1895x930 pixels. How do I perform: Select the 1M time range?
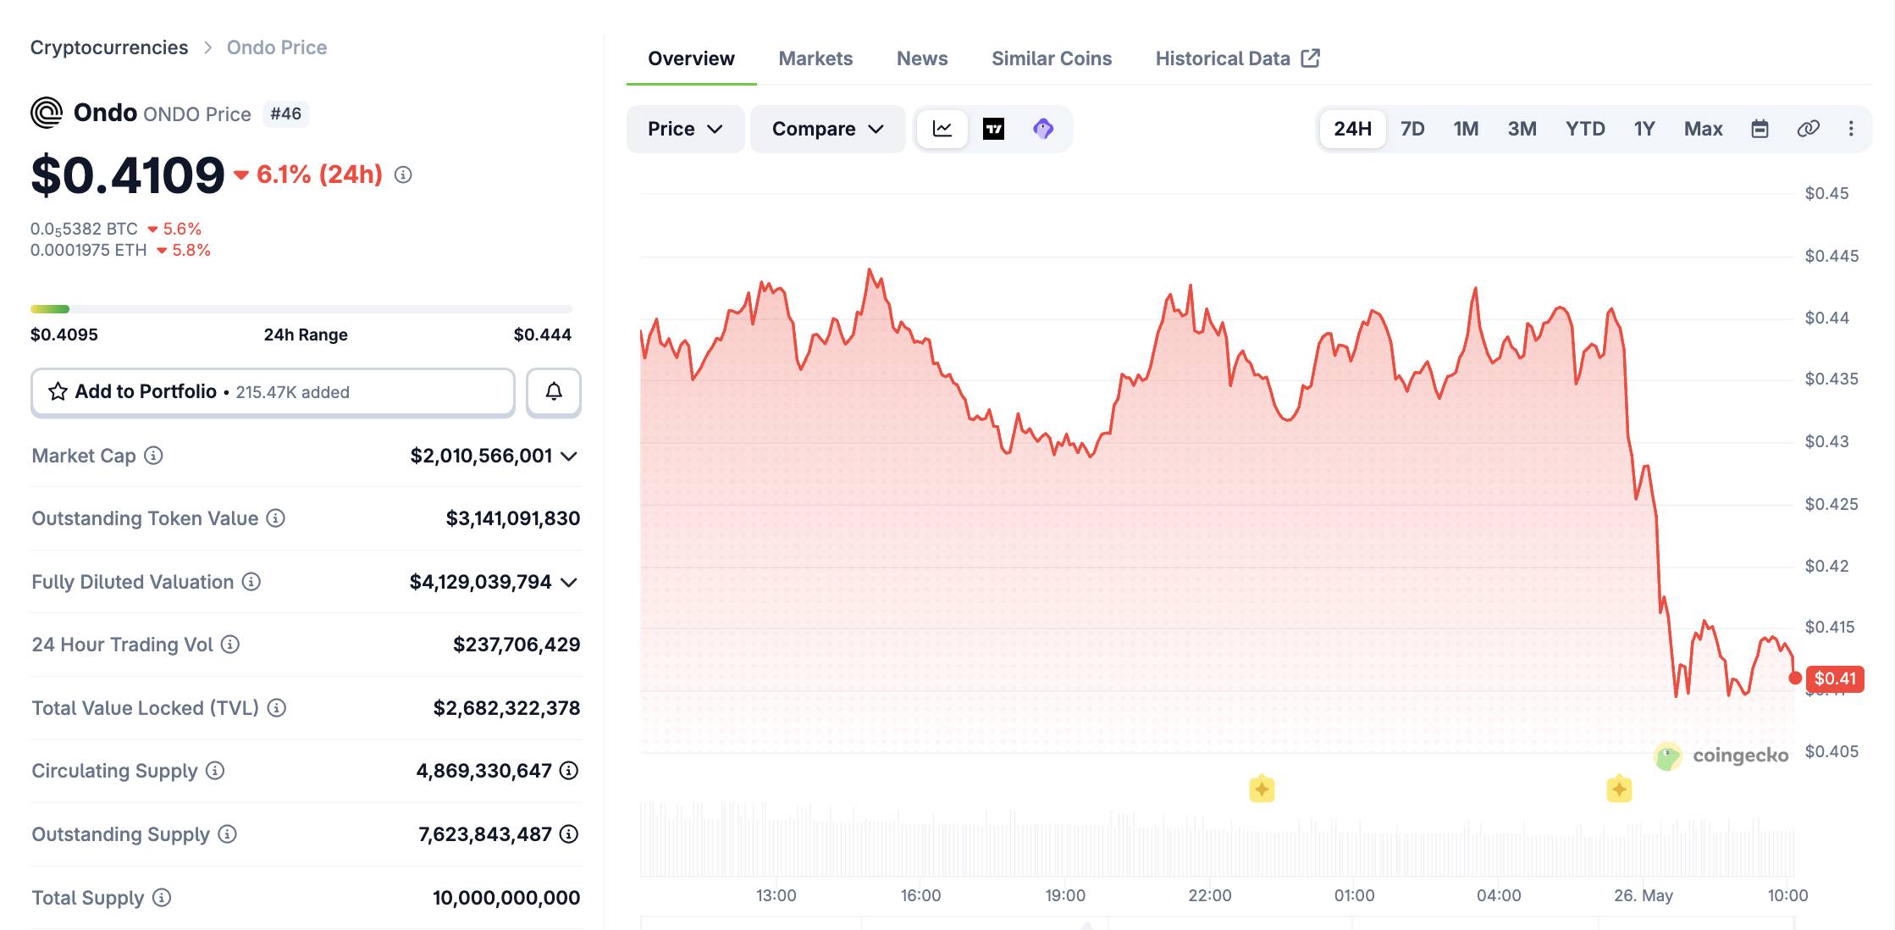(1466, 129)
